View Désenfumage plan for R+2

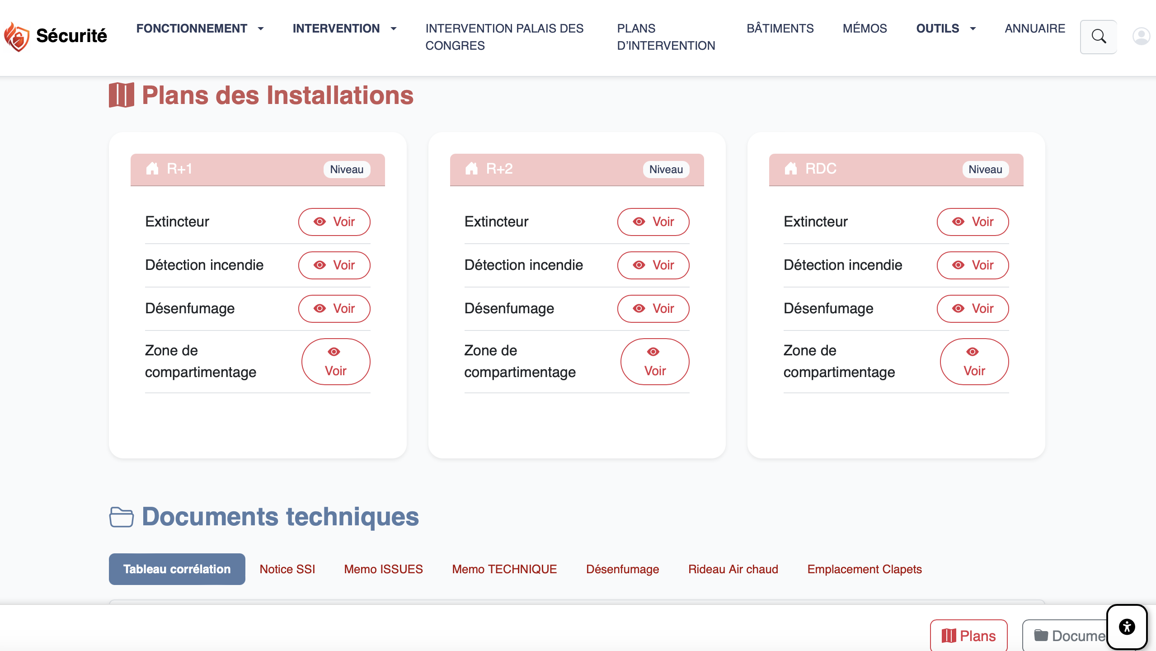[x=653, y=308]
